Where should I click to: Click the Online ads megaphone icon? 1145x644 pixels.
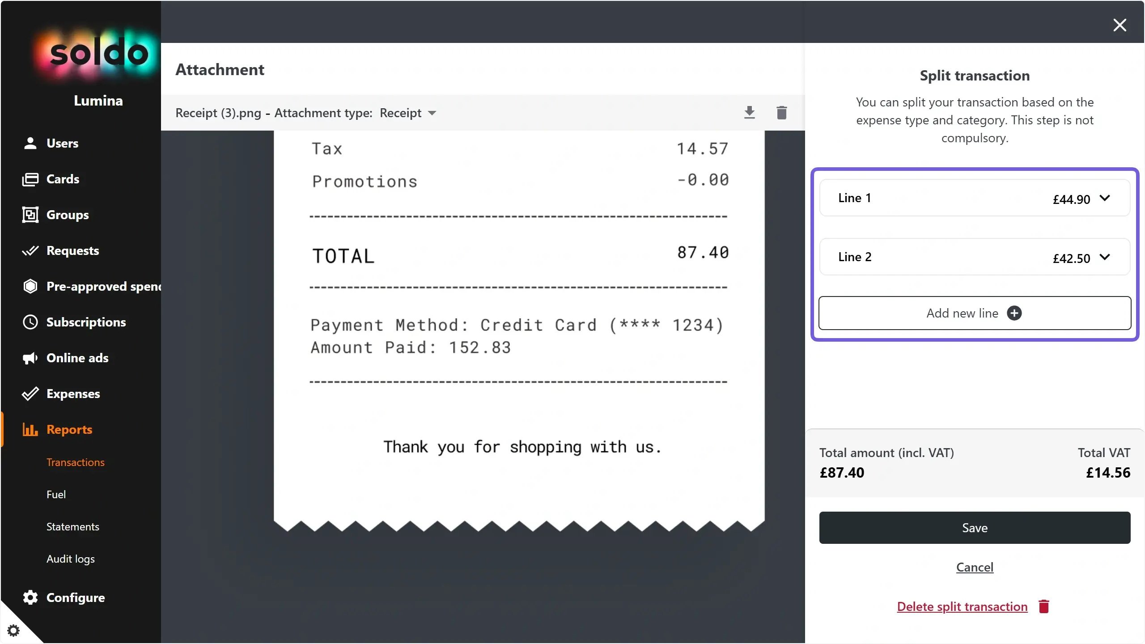point(30,358)
